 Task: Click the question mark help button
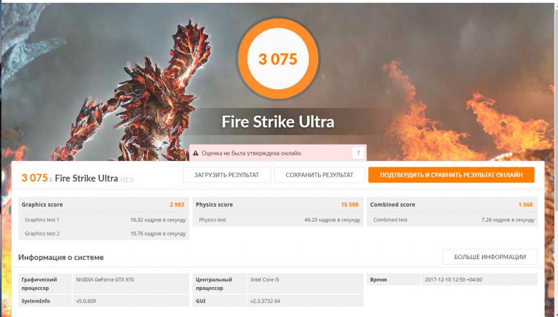point(357,152)
